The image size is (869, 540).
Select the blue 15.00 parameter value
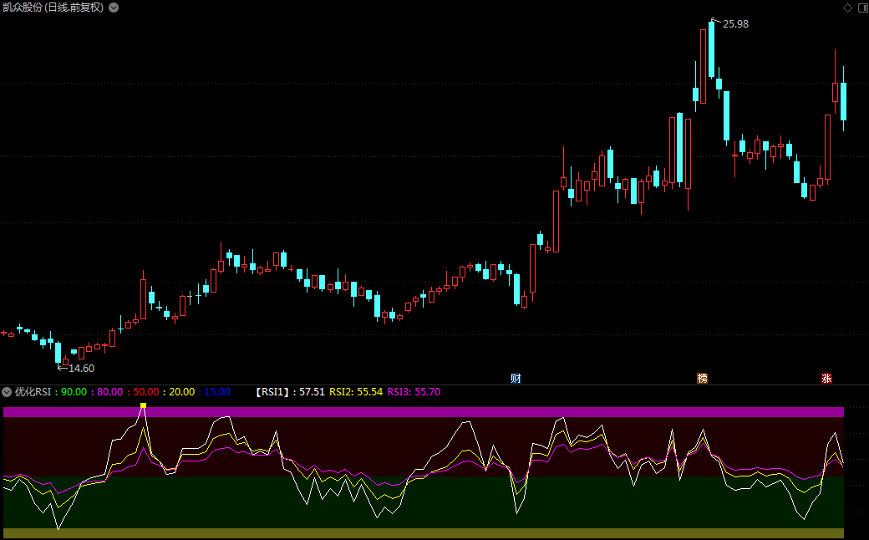click(218, 391)
